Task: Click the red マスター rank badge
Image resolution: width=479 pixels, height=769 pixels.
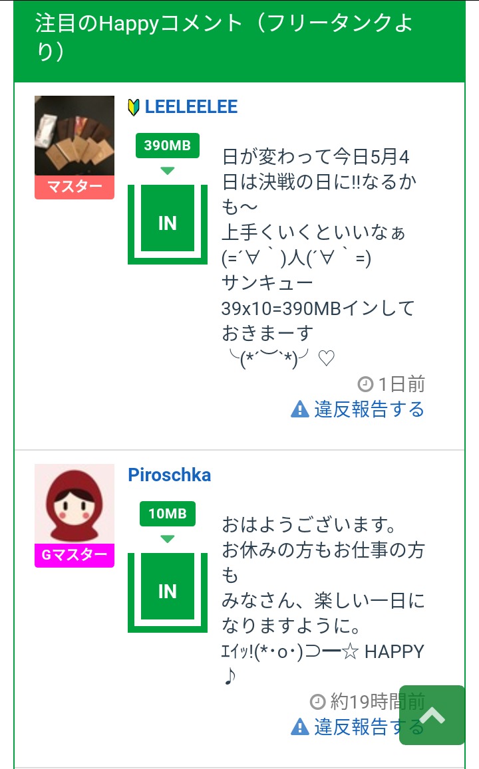Action: pos(75,187)
